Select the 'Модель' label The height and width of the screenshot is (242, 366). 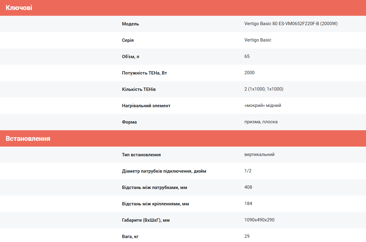click(x=130, y=24)
